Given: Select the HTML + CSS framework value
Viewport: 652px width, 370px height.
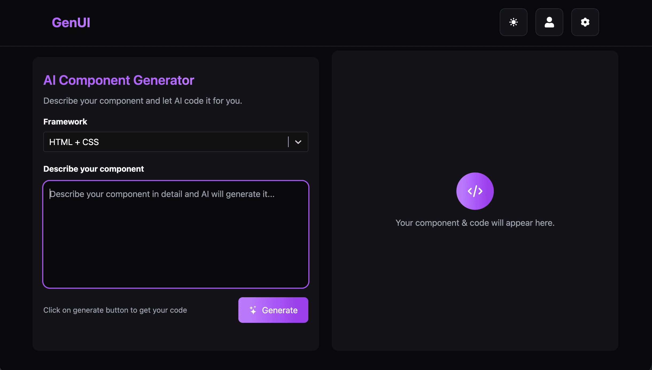Looking at the screenshot, I should 74,142.
